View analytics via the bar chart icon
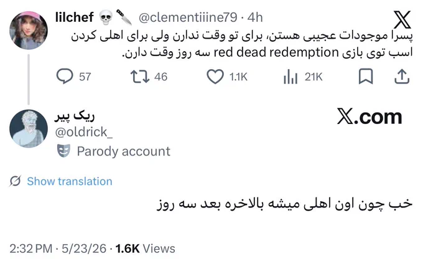Viewport: 423px width, 261px height. pyautogui.click(x=291, y=77)
